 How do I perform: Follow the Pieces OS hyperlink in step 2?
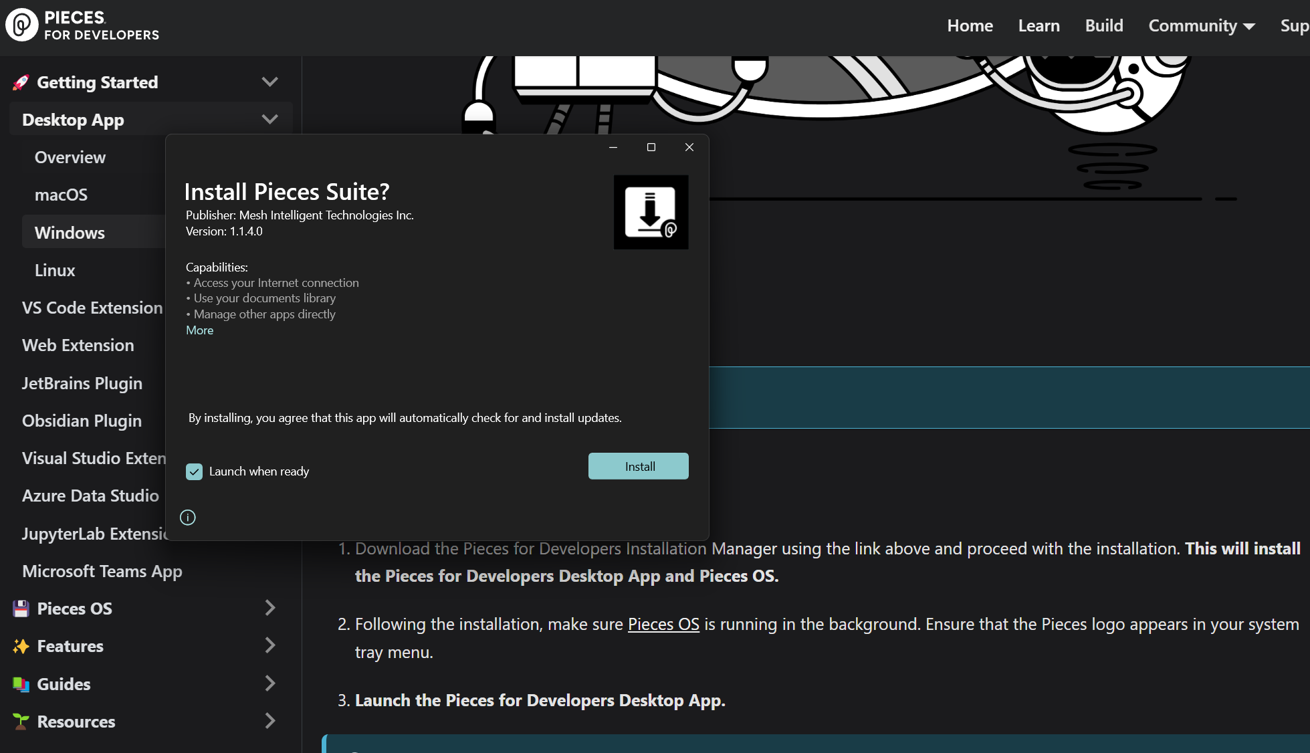point(663,624)
